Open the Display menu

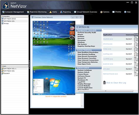[x=117, y=12]
